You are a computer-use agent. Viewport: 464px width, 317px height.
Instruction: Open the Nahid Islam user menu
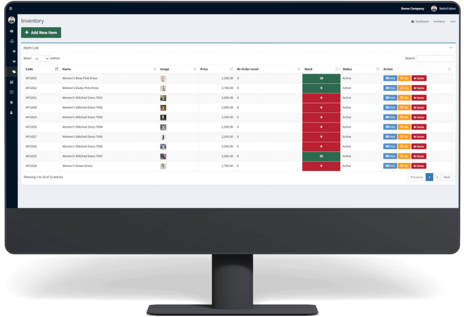tap(443, 9)
